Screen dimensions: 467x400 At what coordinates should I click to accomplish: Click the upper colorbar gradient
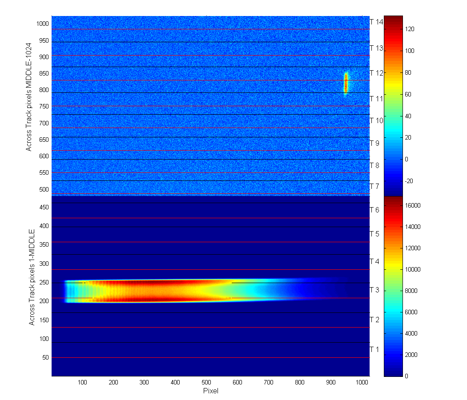click(x=393, y=106)
